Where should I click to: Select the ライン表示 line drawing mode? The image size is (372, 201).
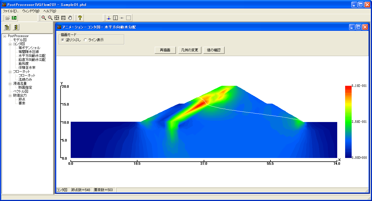(x=94, y=40)
